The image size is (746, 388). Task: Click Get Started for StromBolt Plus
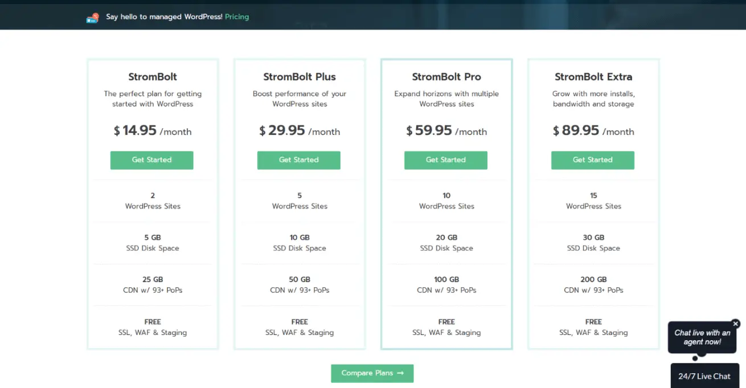tap(298, 160)
